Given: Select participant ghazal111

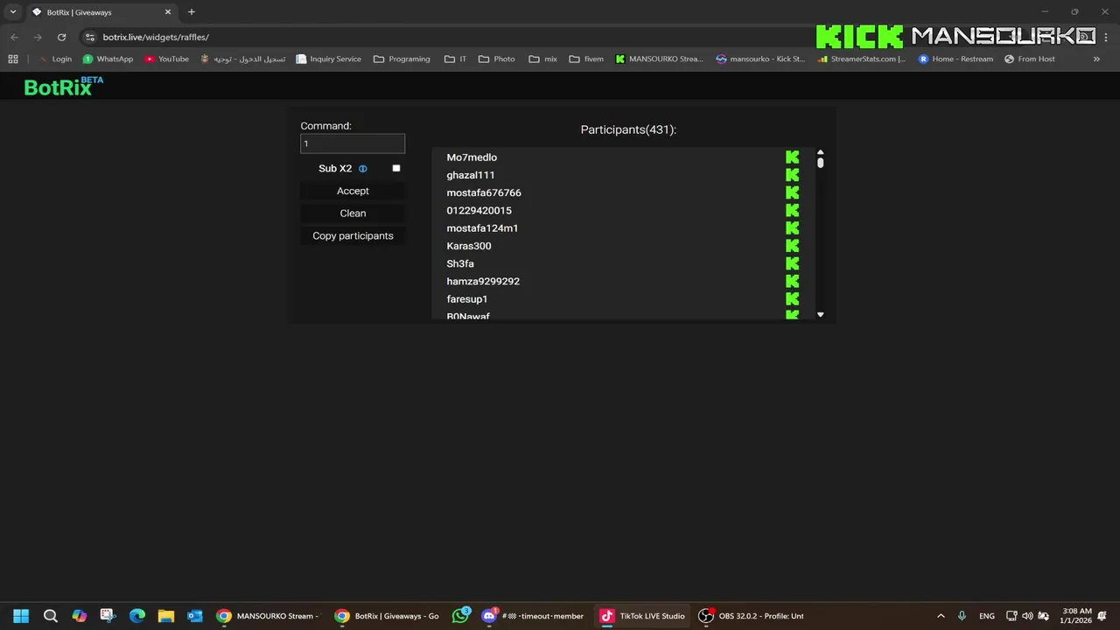Looking at the screenshot, I should (471, 175).
